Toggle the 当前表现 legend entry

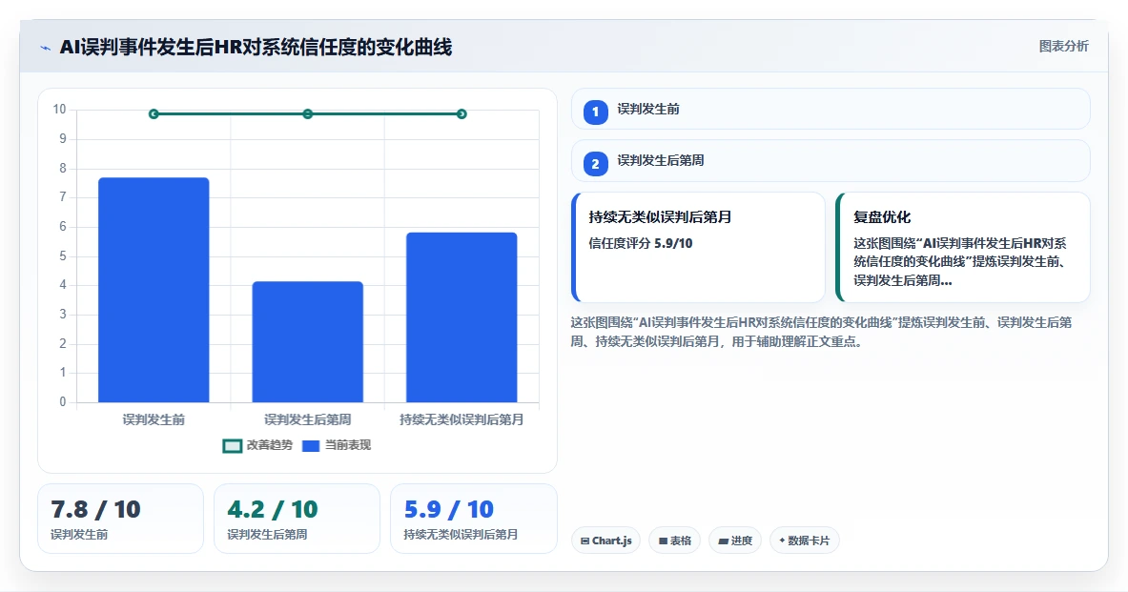coord(336,445)
